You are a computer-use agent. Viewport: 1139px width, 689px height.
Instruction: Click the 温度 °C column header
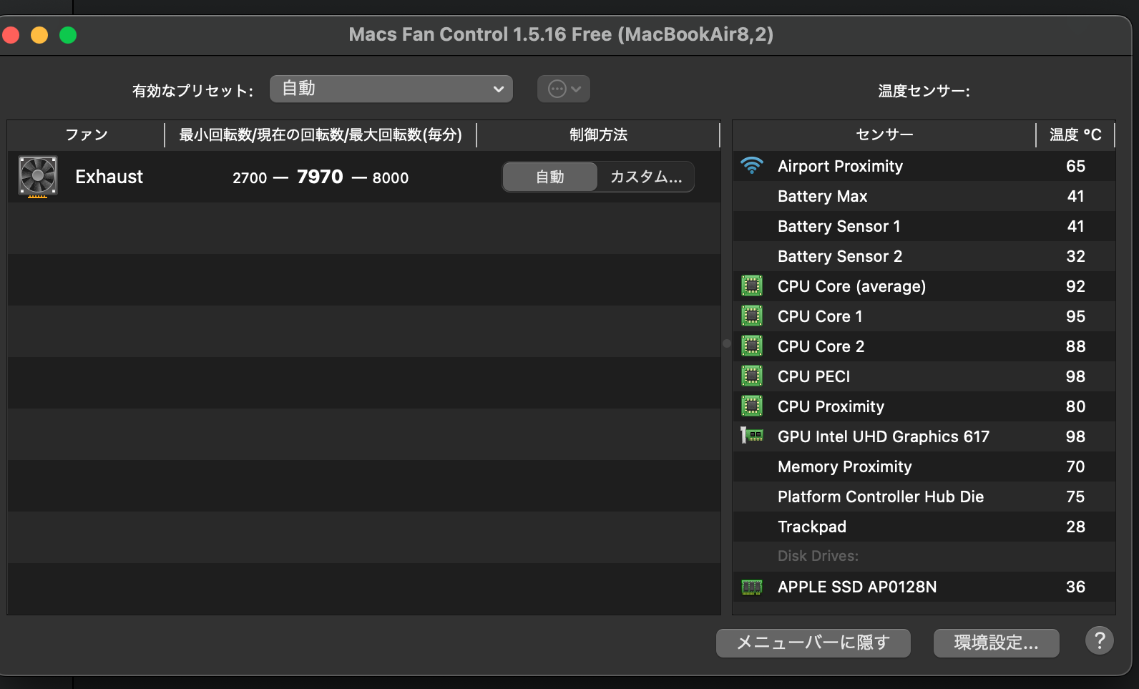click(x=1075, y=135)
